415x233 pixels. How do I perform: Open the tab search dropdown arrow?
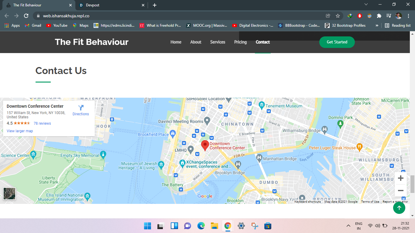pyautogui.click(x=366, y=5)
